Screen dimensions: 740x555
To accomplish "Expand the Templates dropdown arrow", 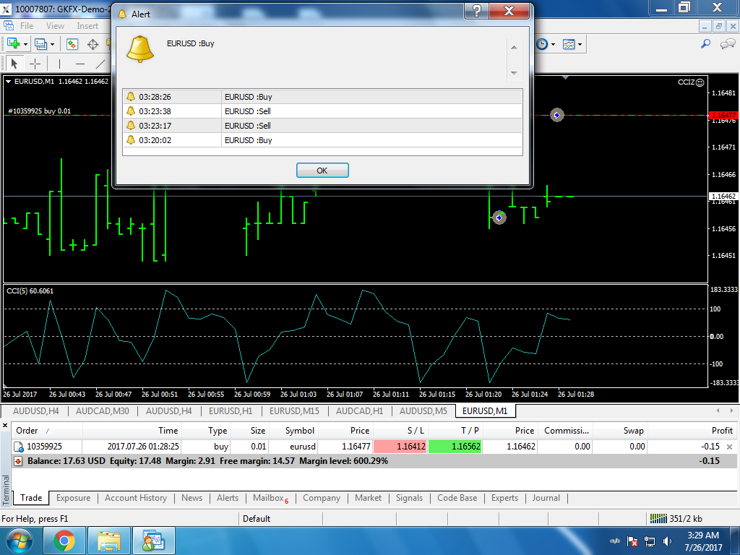I will pyautogui.click(x=580, y=45).
